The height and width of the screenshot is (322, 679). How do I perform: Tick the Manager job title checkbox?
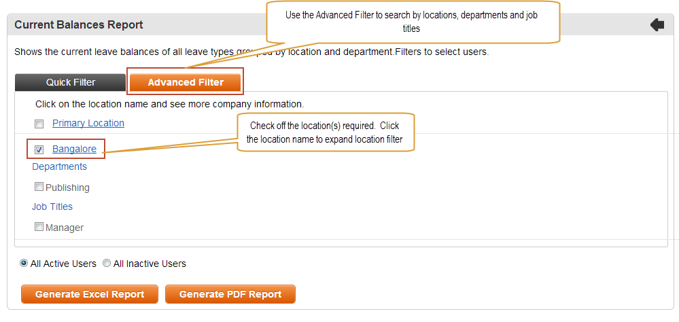39,226
